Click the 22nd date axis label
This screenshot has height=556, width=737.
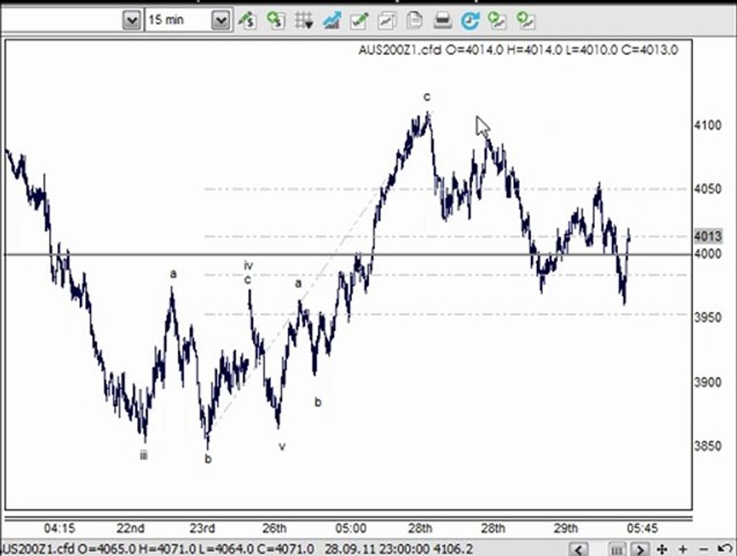point(130,528)
